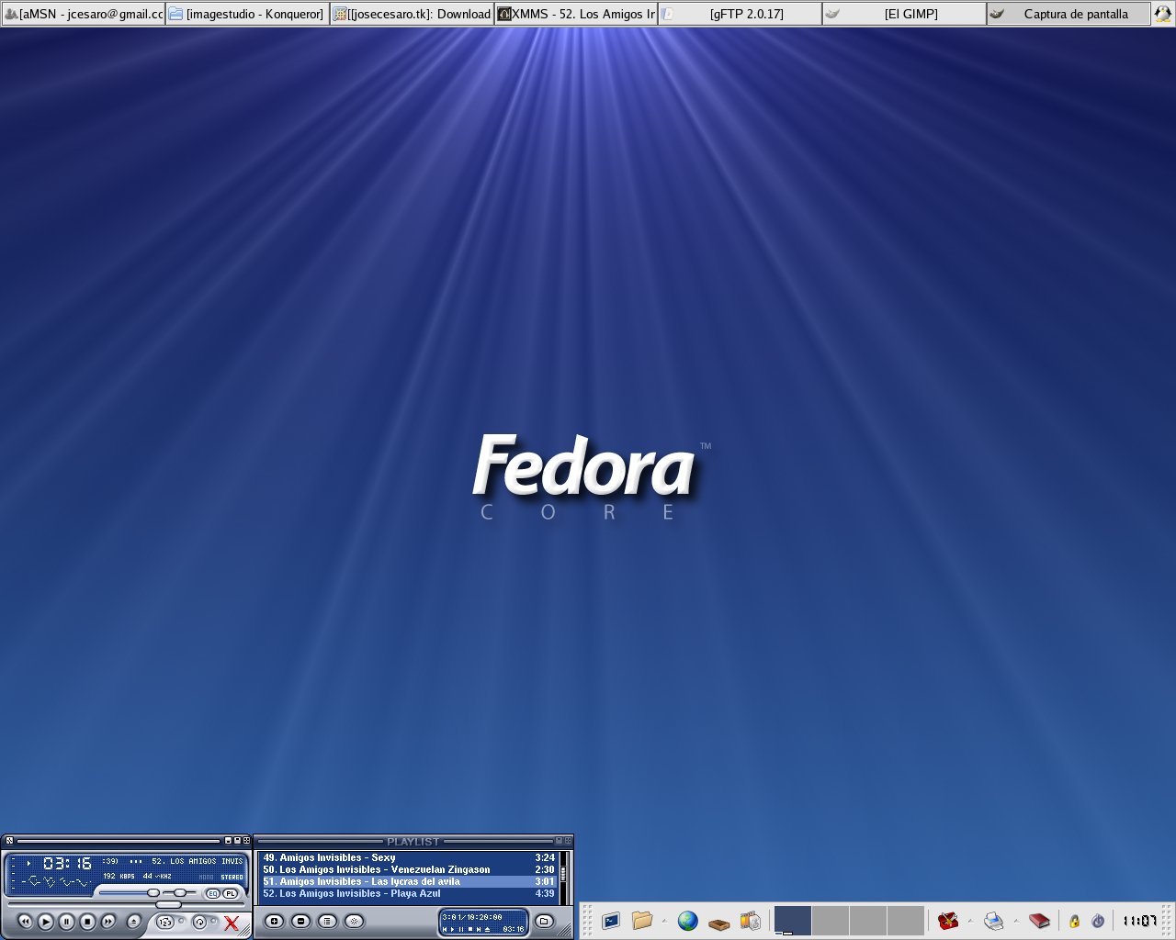Viewport: 1176px width, 940px height.
Task: Switch to El GIMP window
Action: (x=904, y=14)
